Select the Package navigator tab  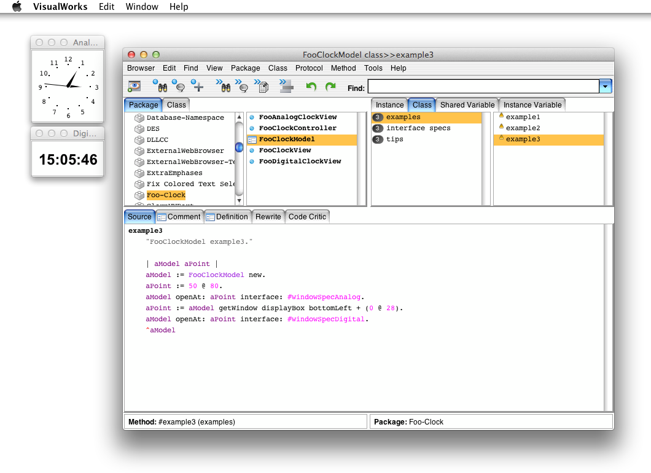coord(143,105)
